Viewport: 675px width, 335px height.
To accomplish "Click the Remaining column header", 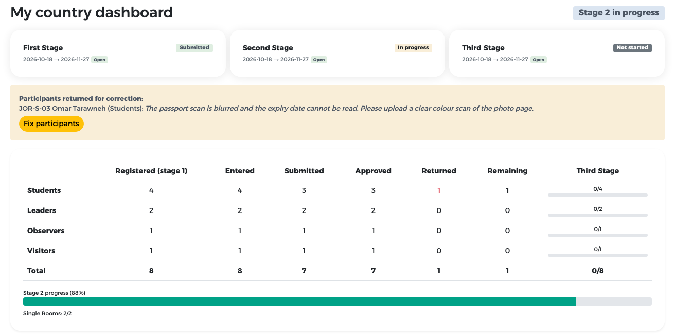I will (x=507, y=171).
